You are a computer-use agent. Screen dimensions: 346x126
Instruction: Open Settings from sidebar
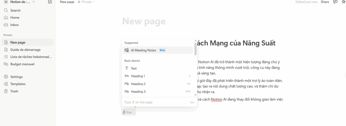[x=28, y=77]
